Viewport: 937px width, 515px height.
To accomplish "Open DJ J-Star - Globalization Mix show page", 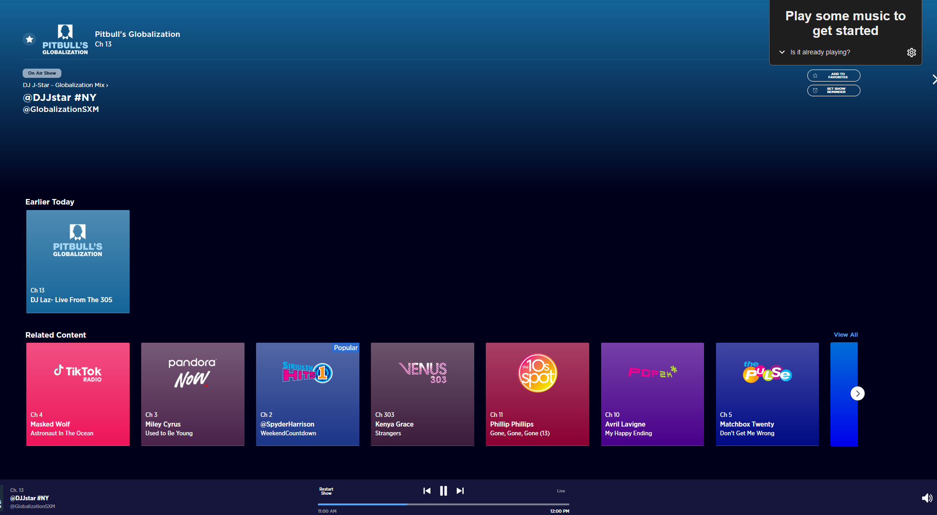I will (x=65, y=85).
